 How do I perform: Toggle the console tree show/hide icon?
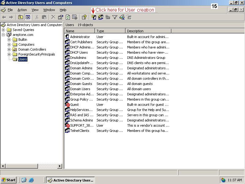(28, 17)
